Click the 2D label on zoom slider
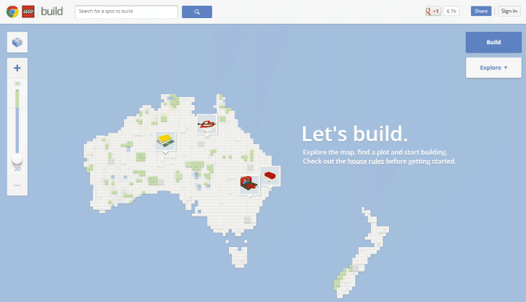526x302 pixels. [17, 169]
